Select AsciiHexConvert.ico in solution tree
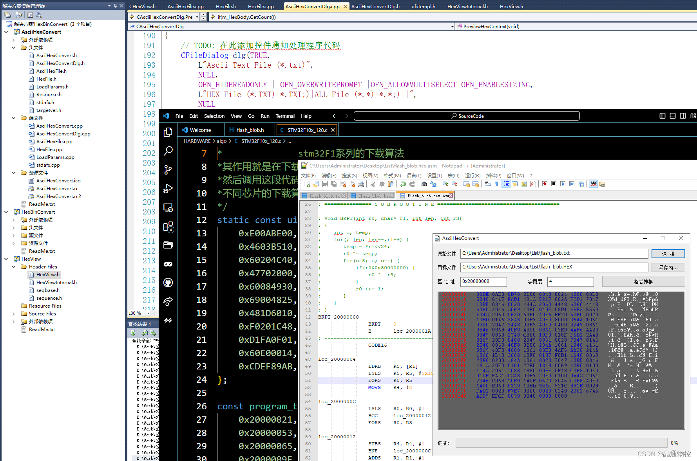This screenshot has height=461, width=697. (58, 181)
